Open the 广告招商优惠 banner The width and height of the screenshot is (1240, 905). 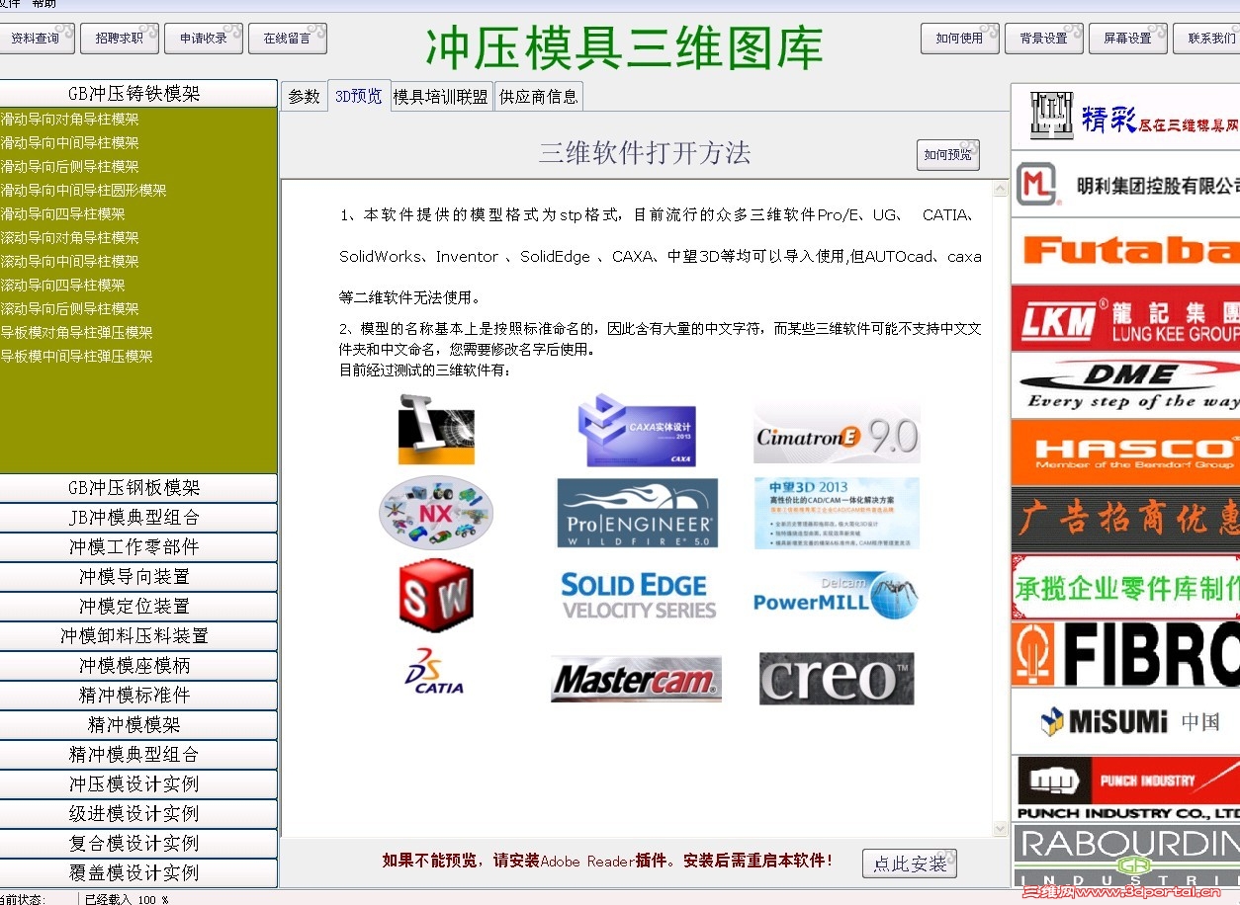[1125, 520]
